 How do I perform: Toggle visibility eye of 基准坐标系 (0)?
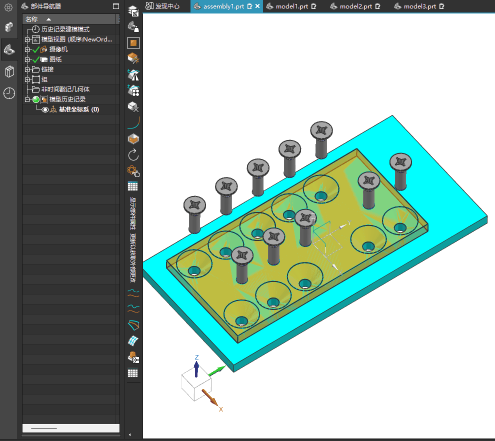coord(44,109)
